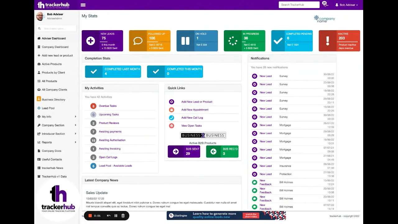This screenshot has height=224, width=398.
Task: Expand the Introducer Section submenu
Action: tap(75, 134)
